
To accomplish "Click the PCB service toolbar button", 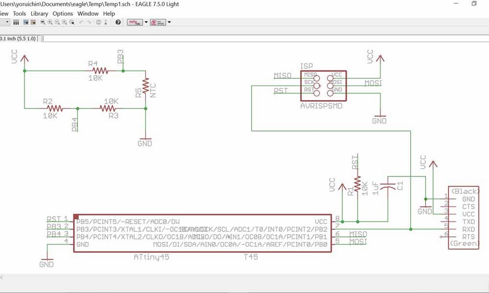I will 158,22.
